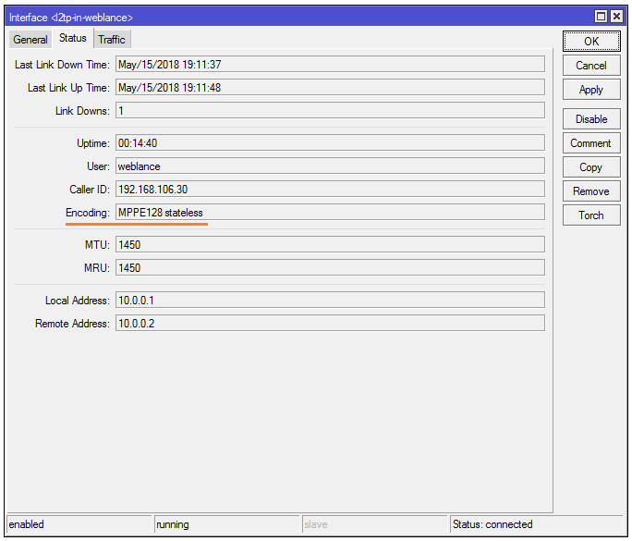Click the MRU field
632x541 pixels.
[330, 267]
